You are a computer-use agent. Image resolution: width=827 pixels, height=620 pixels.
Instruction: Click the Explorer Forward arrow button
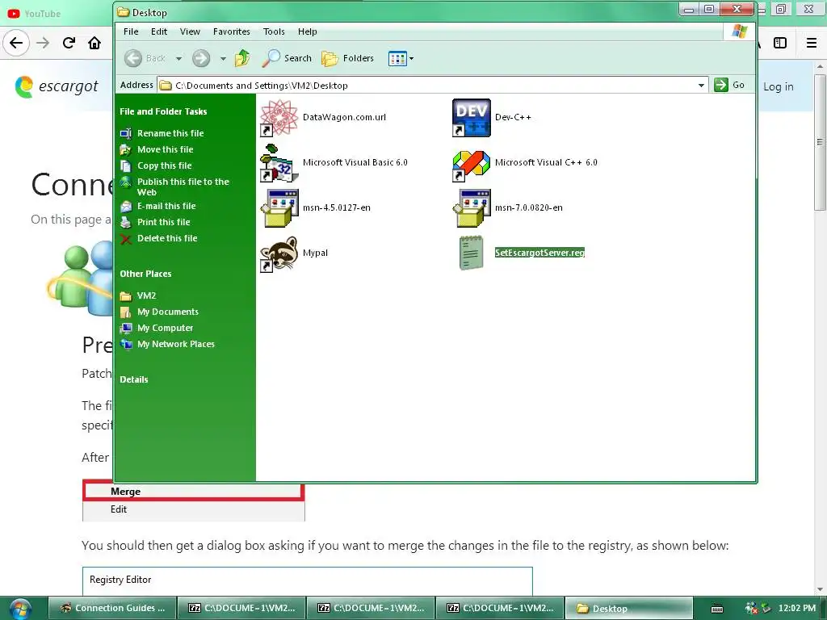pos(201,58)
